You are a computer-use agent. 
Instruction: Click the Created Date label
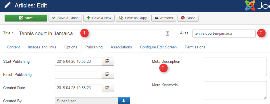point(14,88)
